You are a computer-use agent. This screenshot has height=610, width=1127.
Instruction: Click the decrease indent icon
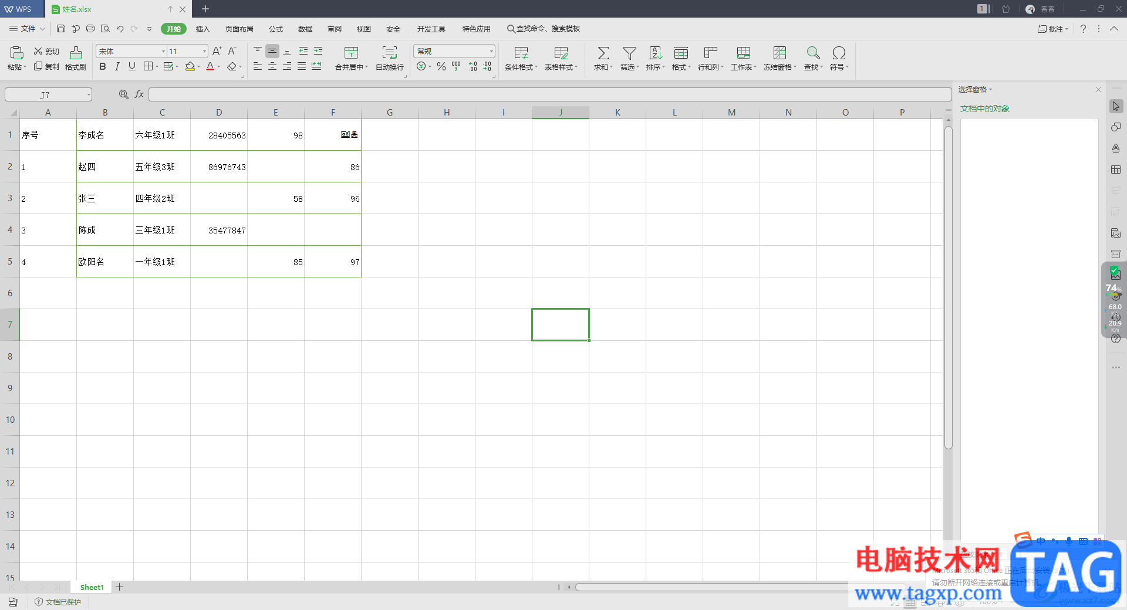click(x=303, y=51)
